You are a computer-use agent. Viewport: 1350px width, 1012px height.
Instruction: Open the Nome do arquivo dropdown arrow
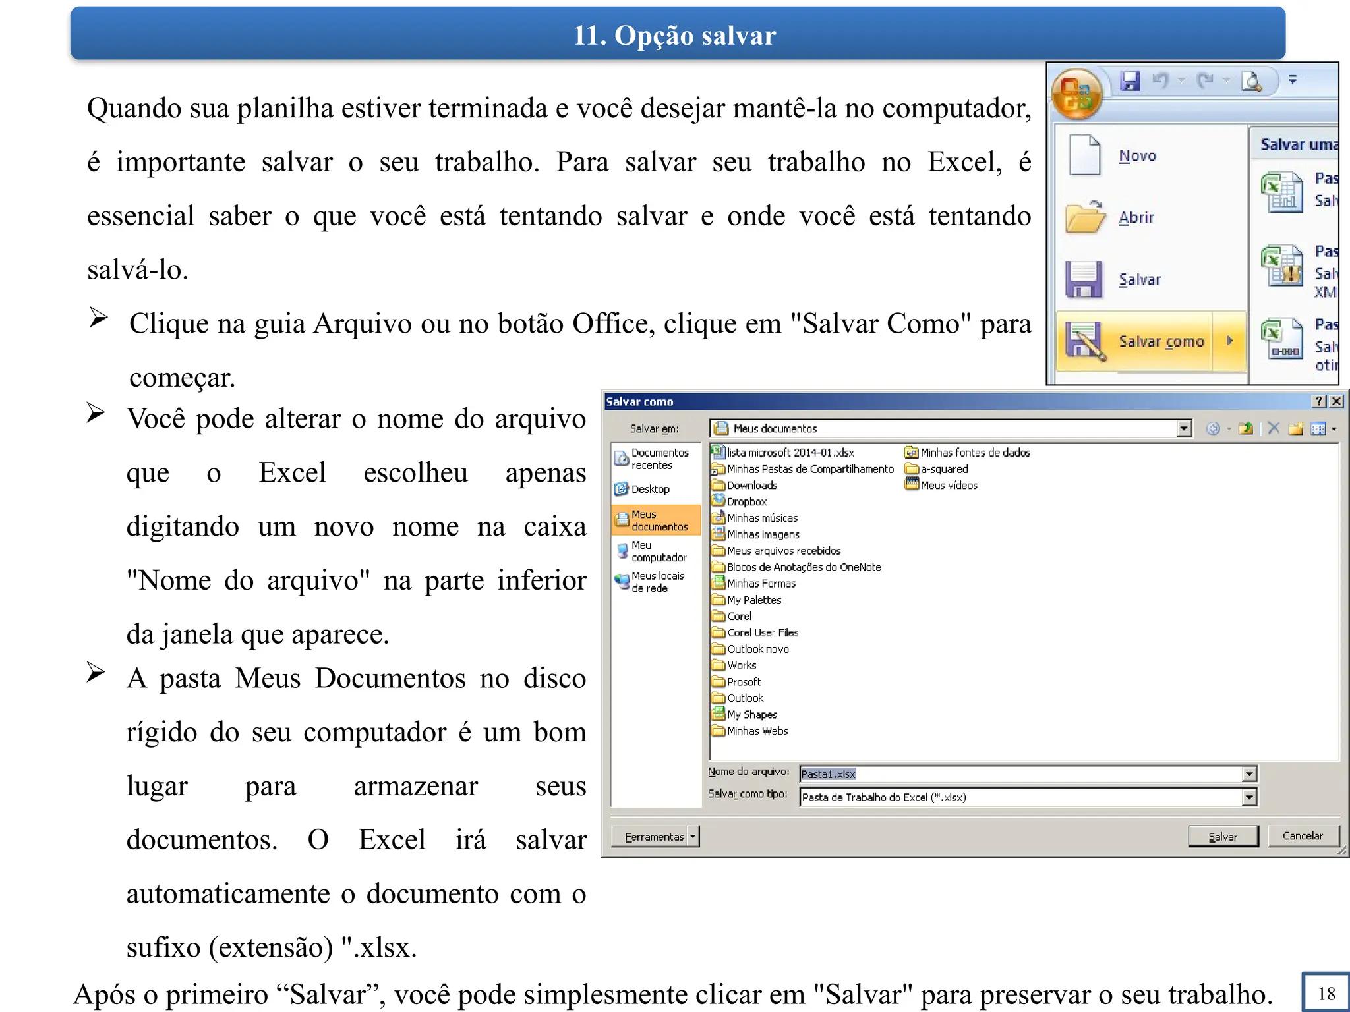(x=1249, y=774)
